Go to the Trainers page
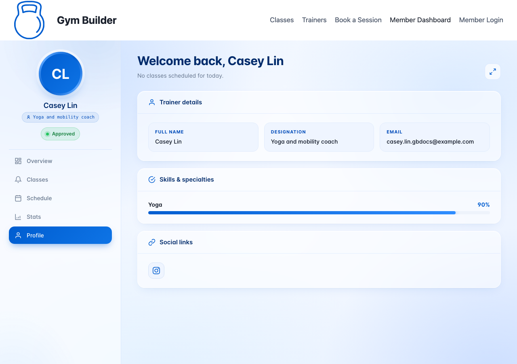517x364 pixels. tap(314, 20)
